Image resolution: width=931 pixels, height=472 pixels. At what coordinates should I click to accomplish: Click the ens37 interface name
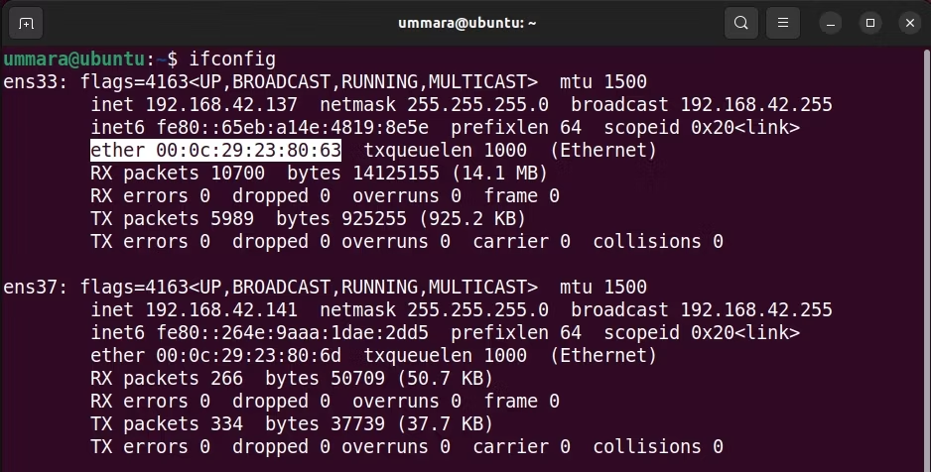click(x=35, y=287)
